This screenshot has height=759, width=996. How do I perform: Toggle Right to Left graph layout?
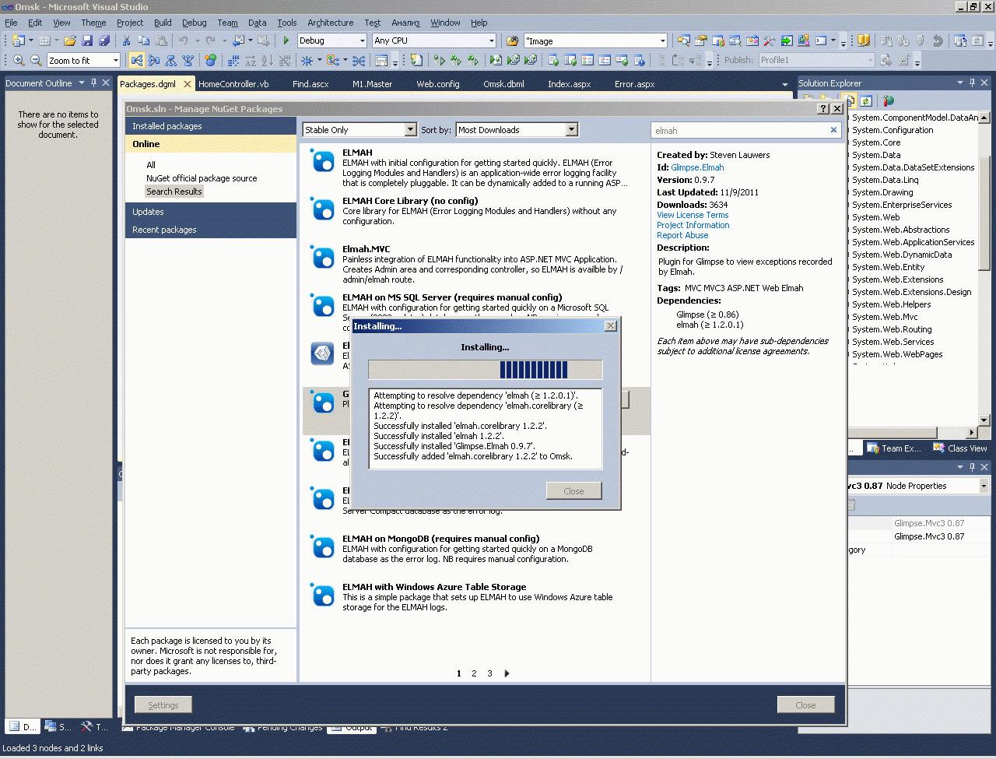click(154, 60)
